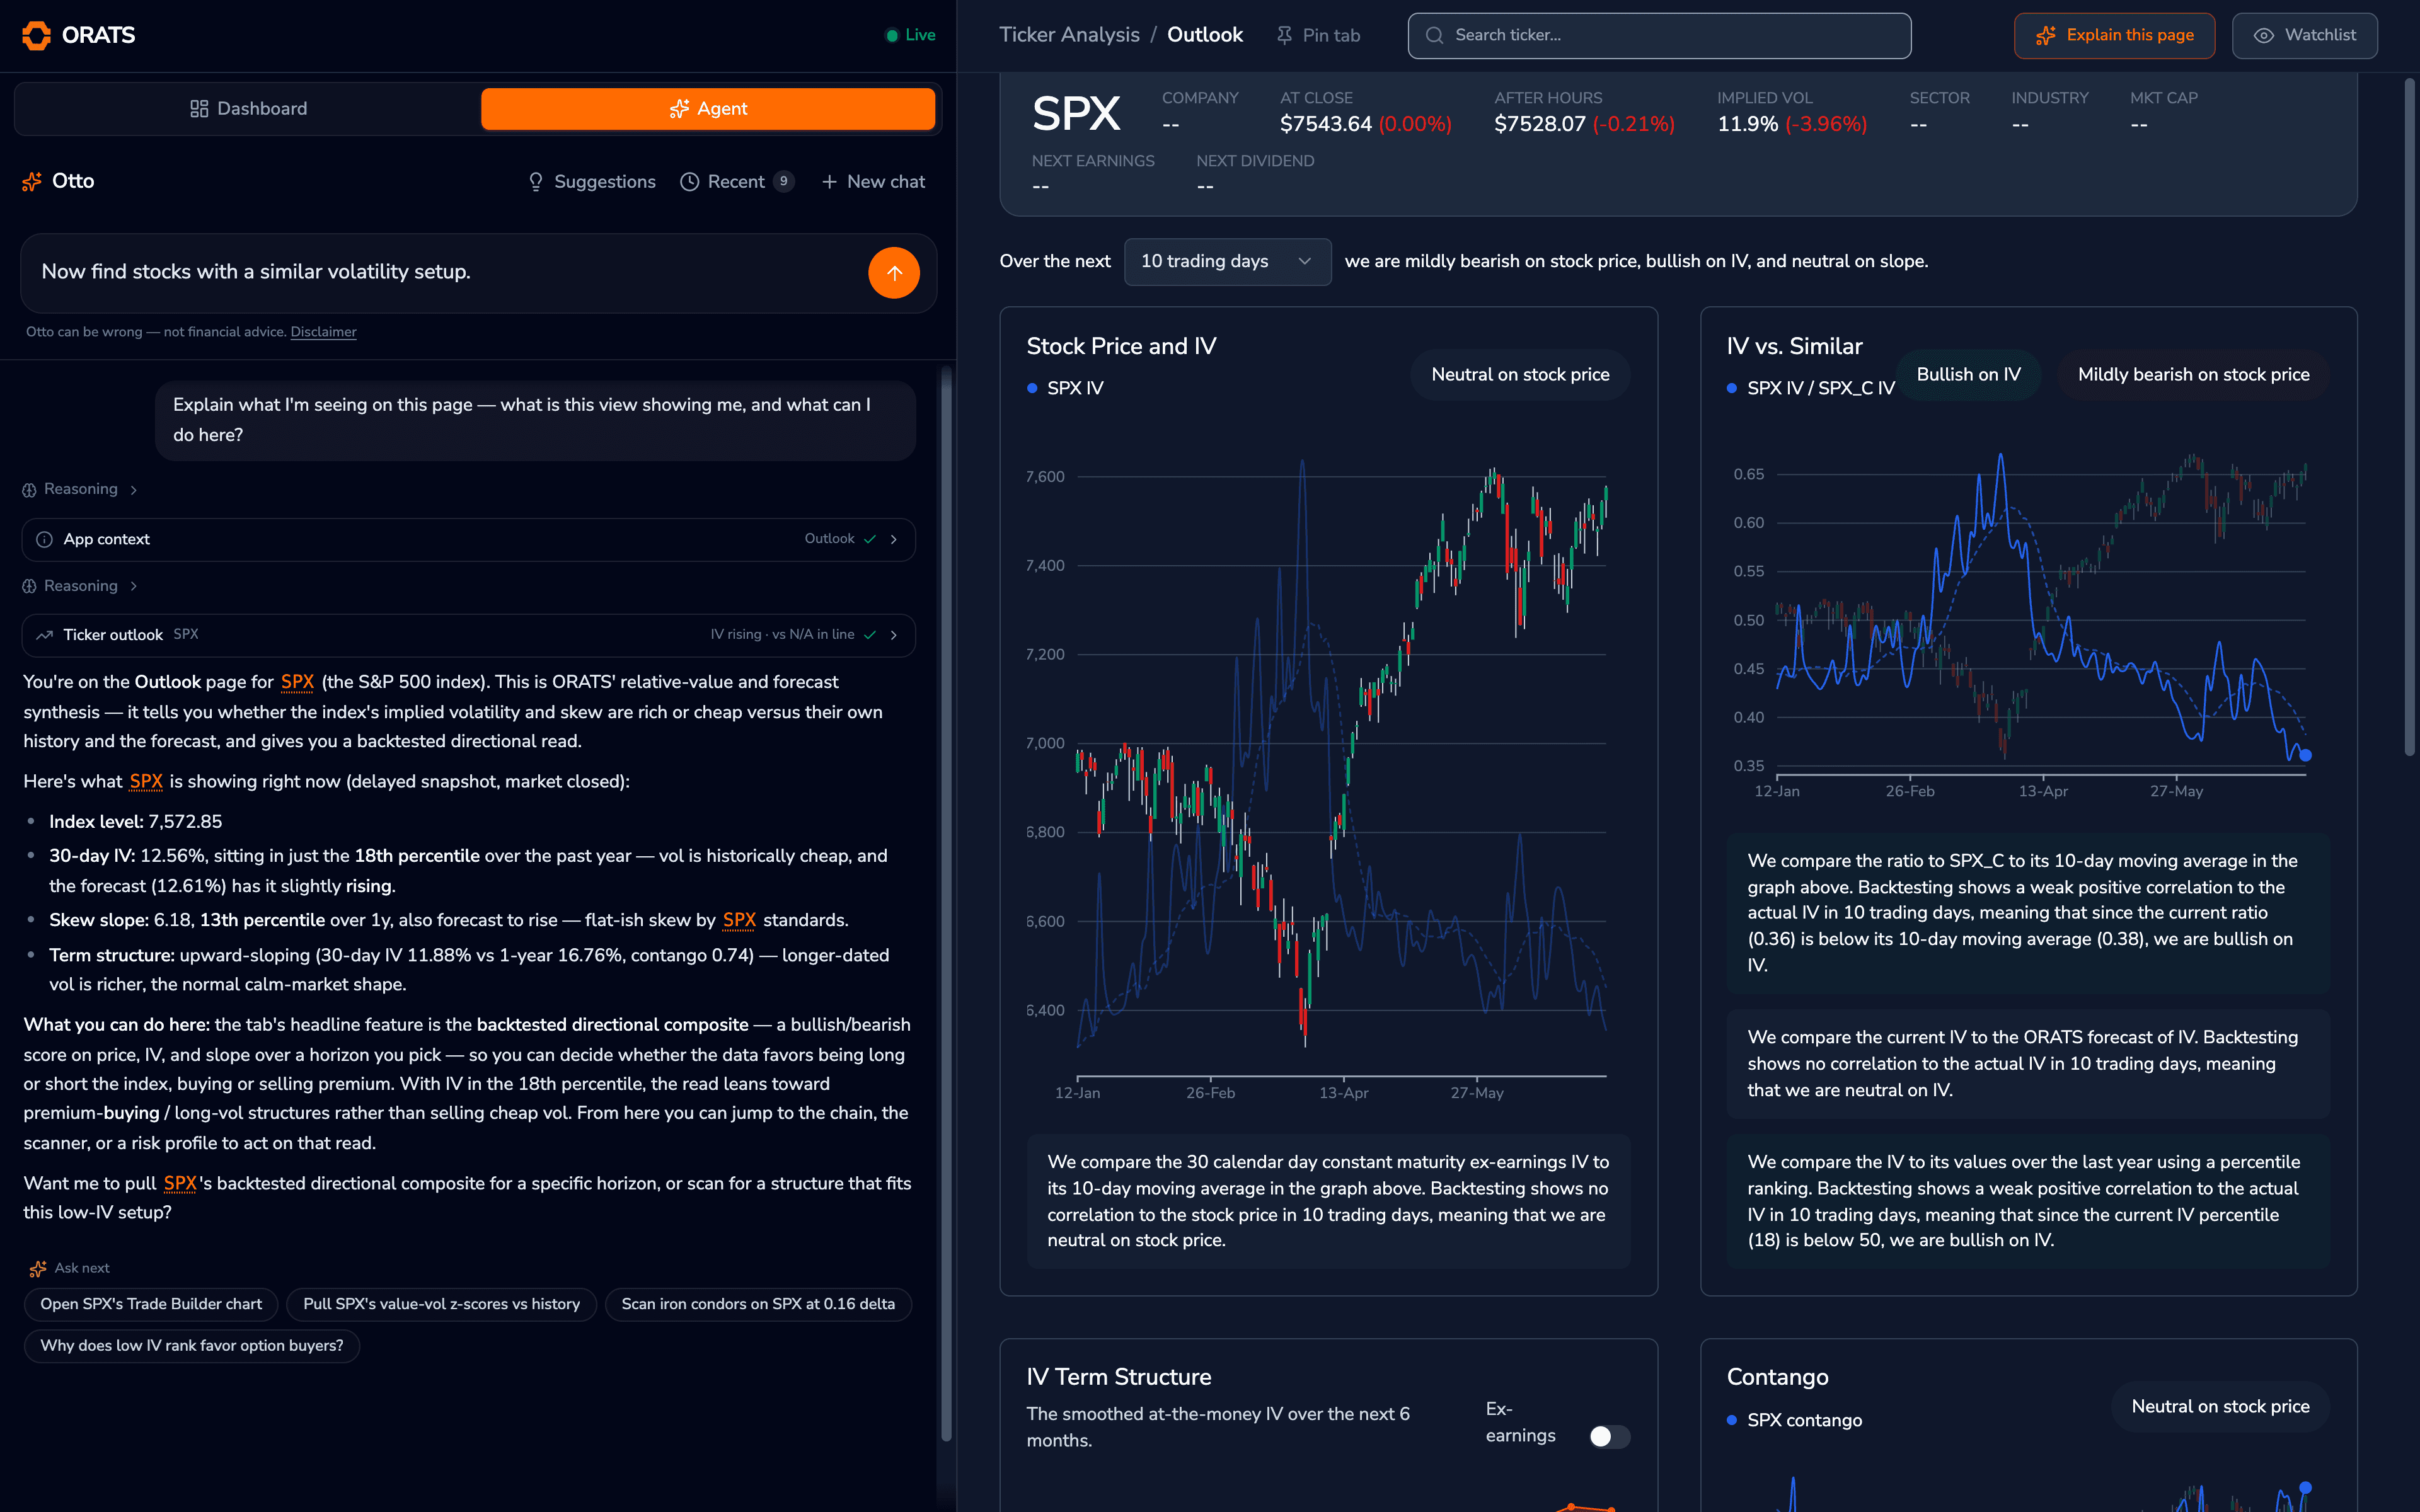This screenshot has height=1512, width=2420.
Task: Open Suggestions in Otto header
Action: click(x=592, y=181)
